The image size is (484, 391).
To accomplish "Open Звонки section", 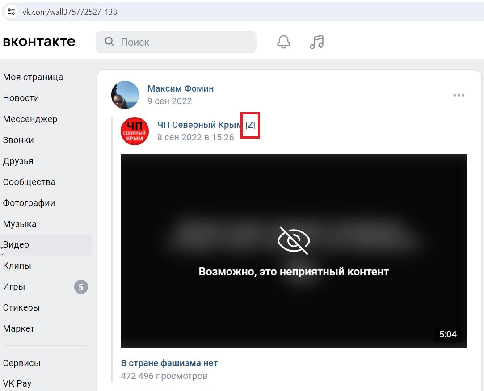I will click(x=18, y=140).
